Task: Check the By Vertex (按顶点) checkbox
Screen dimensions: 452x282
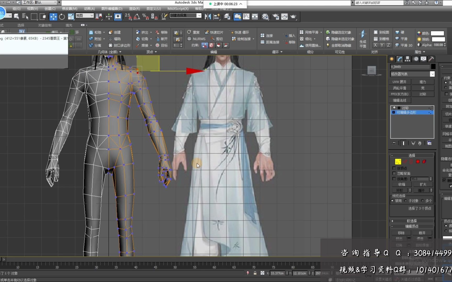Action: click(x=394, y=168)
